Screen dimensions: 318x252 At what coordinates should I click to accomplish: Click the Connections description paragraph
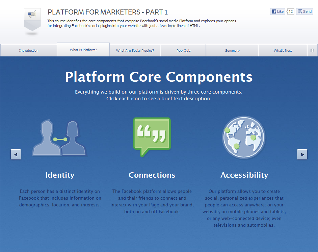pos(152,201)
